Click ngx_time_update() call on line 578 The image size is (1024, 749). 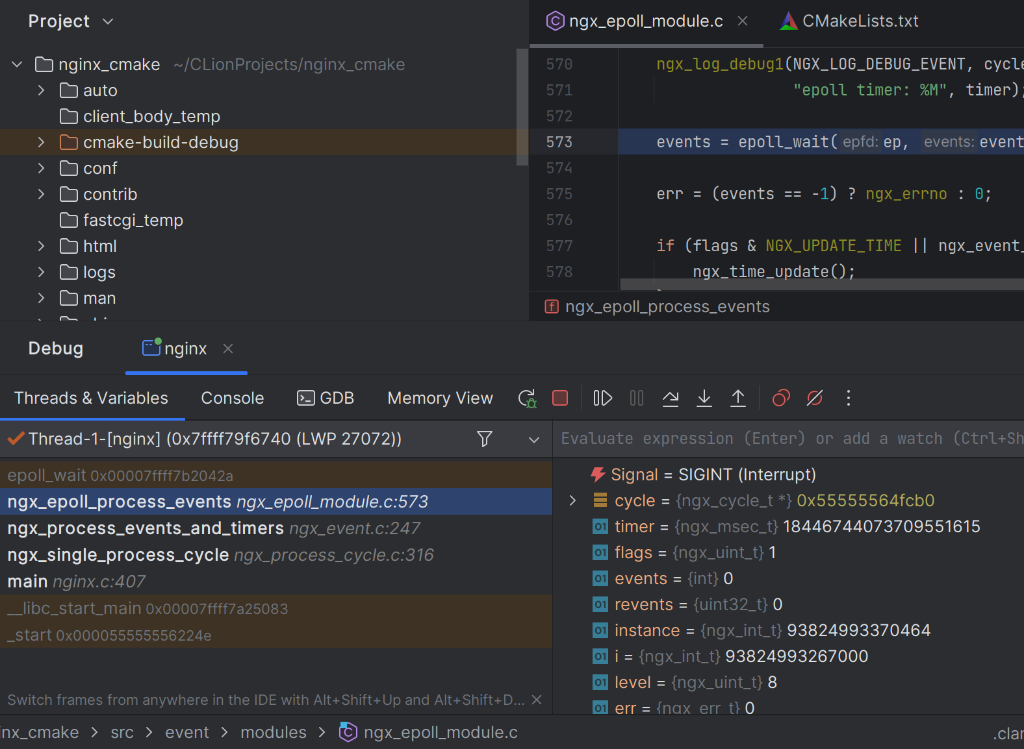[773, 272]
